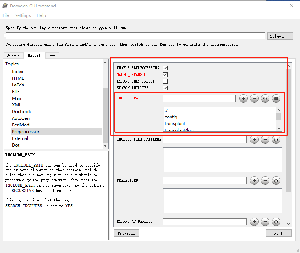Go to Next topic page
The image size is (300, 253).
(279, 233)
